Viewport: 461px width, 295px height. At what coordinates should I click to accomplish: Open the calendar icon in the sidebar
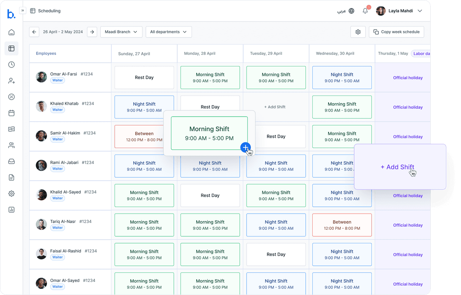[11, 113]
